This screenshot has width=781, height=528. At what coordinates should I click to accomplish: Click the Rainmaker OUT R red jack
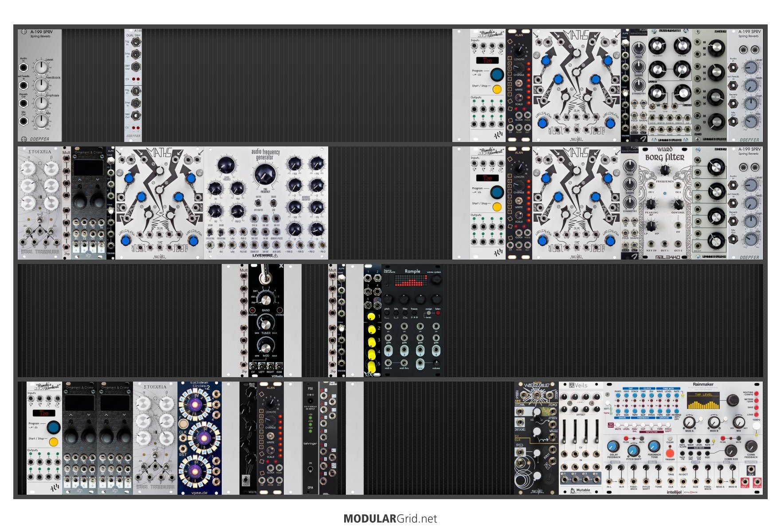pyautogui.click(x=757, y=482)
